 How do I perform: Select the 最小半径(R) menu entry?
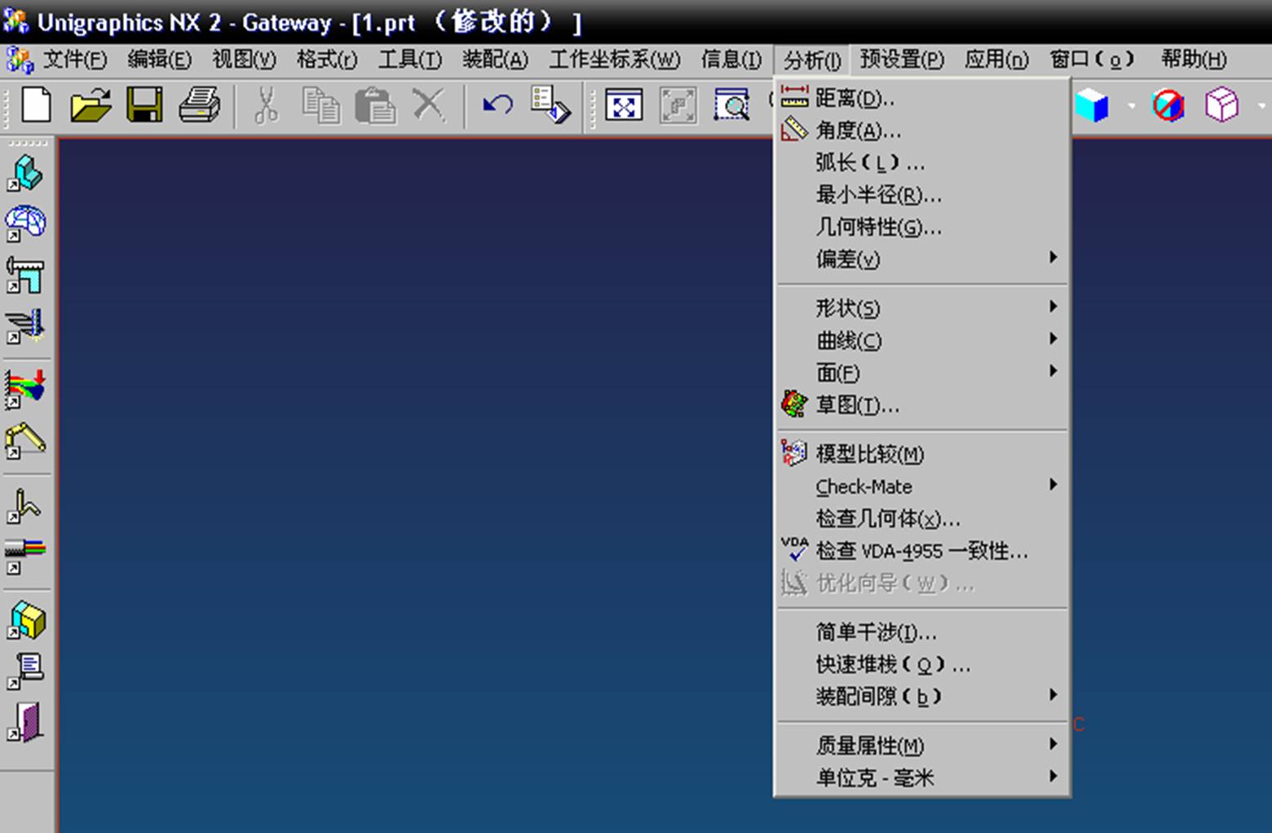tap(922, 195)
